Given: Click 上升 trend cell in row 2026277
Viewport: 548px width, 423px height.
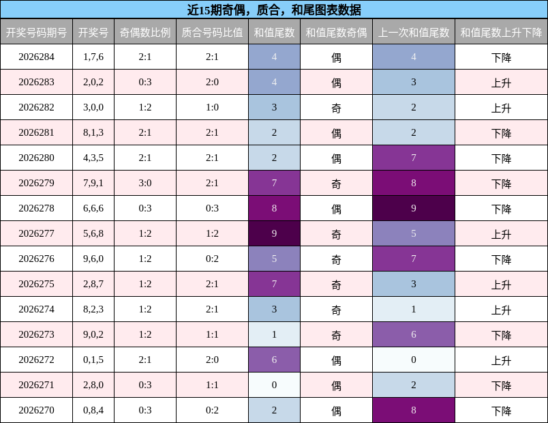Looking at the screenshot, I should [501, 234].
